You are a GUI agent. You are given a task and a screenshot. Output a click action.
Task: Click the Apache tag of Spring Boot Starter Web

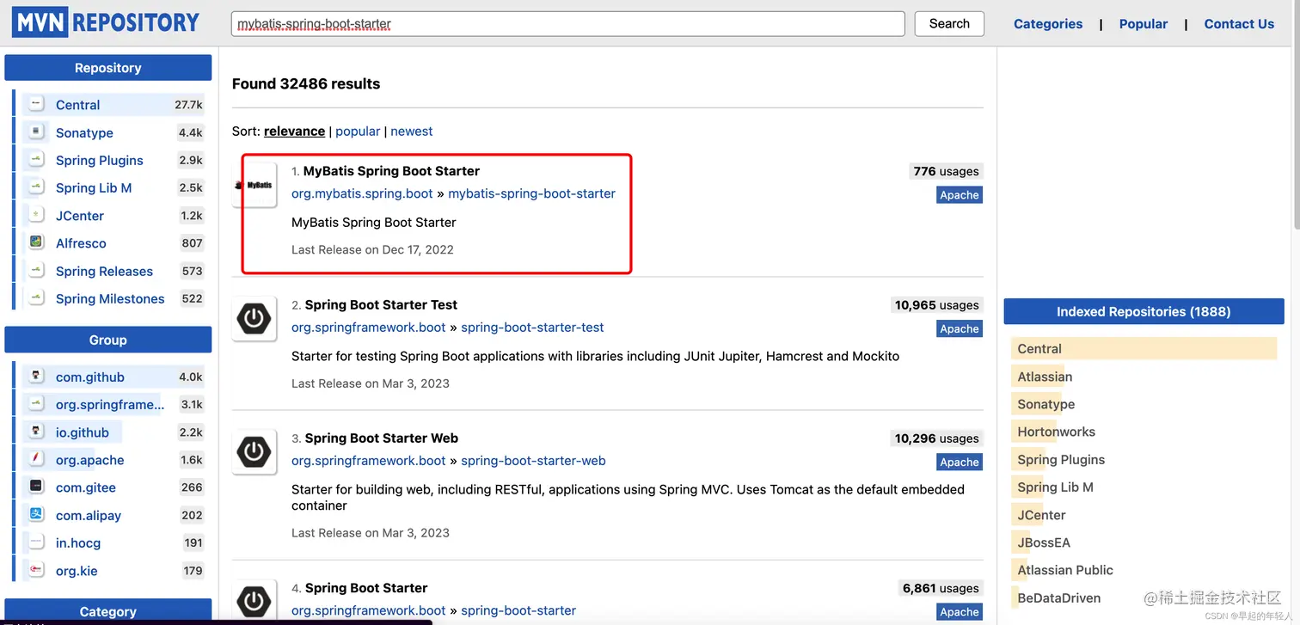[960, 463]
